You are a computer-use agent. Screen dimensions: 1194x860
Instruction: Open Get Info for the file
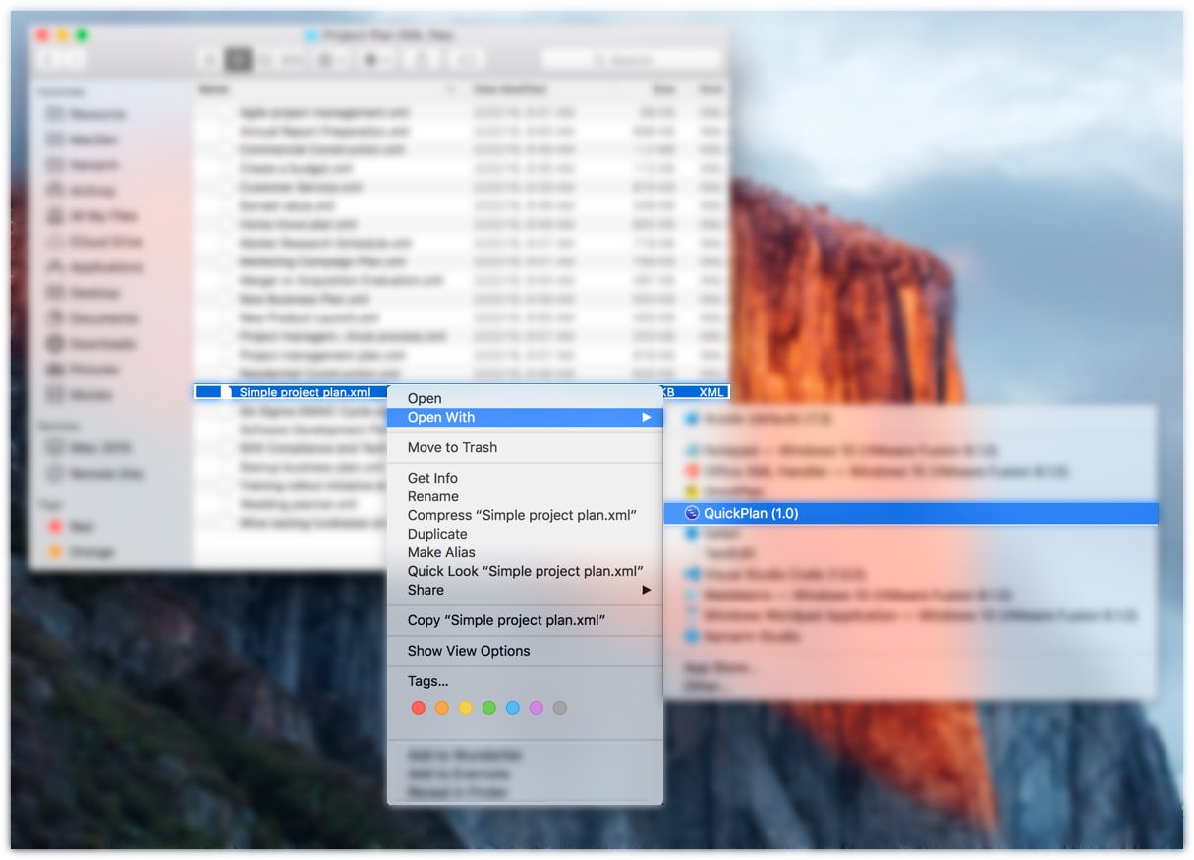(432, 478)
